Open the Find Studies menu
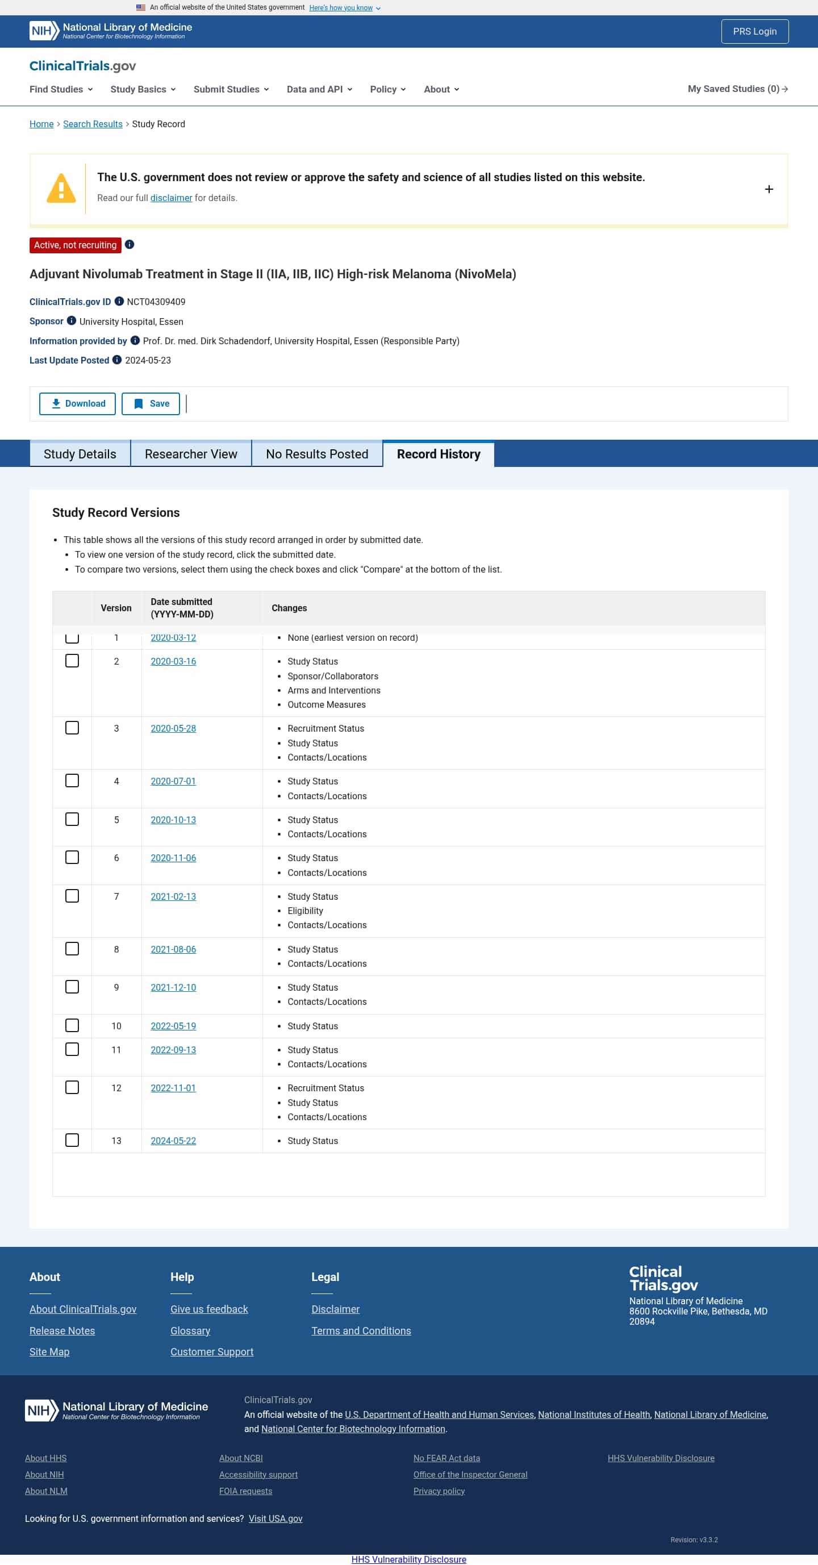The width and height of the screenshot is (818, 1565). tap(61, 89)
